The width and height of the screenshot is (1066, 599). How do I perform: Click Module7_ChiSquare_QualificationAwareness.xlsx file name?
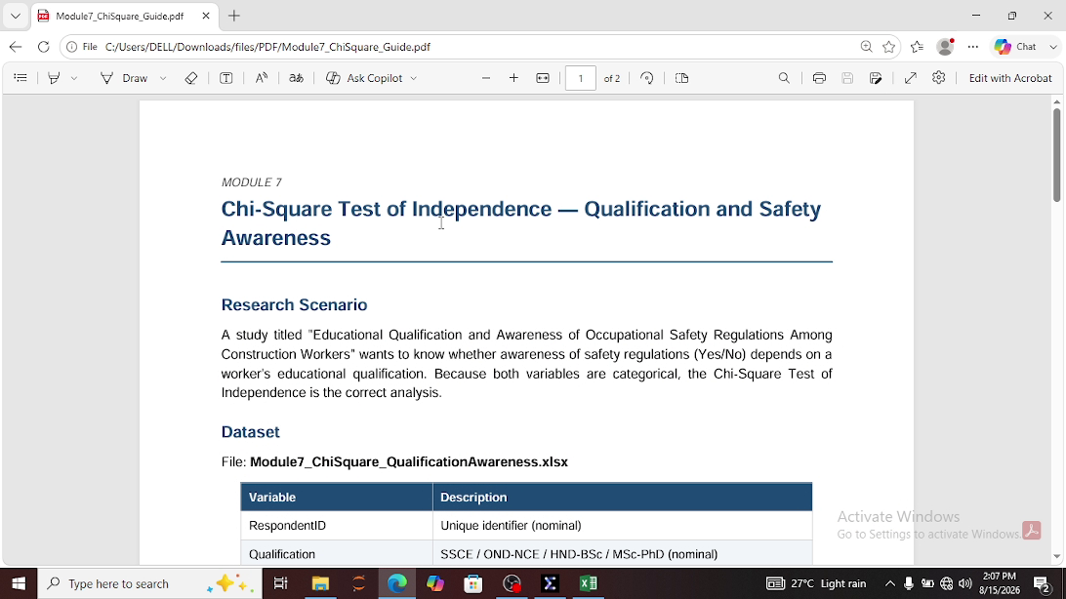pyautogui.click(x=409, y=461)
